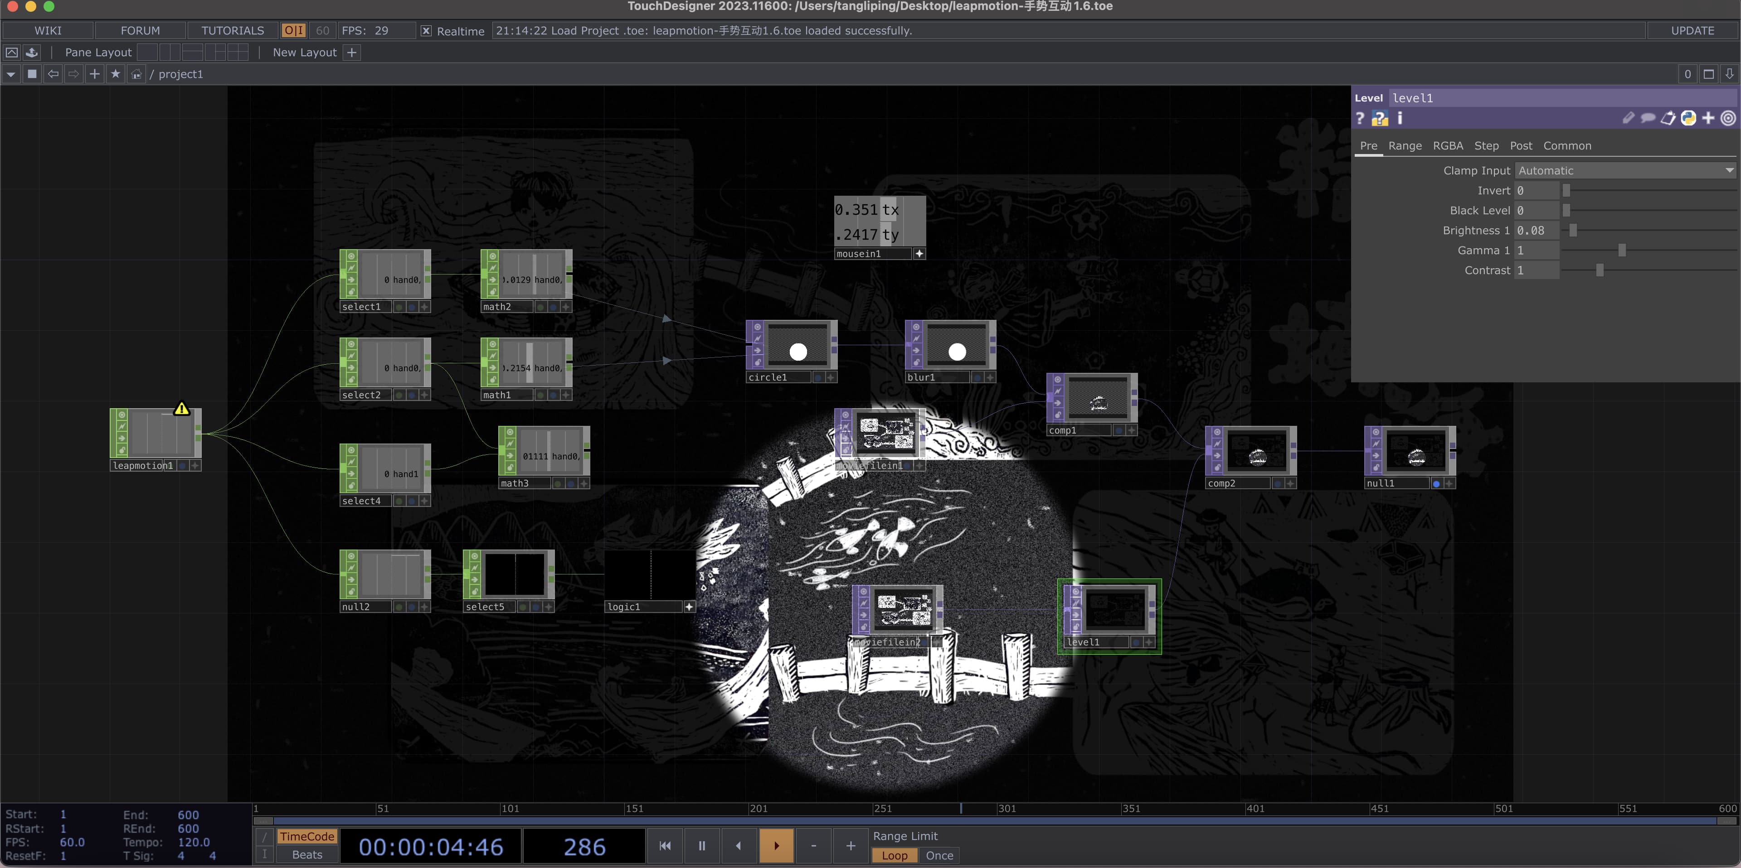
Task: Play timeline in reverse
Action: pos(739,846)
